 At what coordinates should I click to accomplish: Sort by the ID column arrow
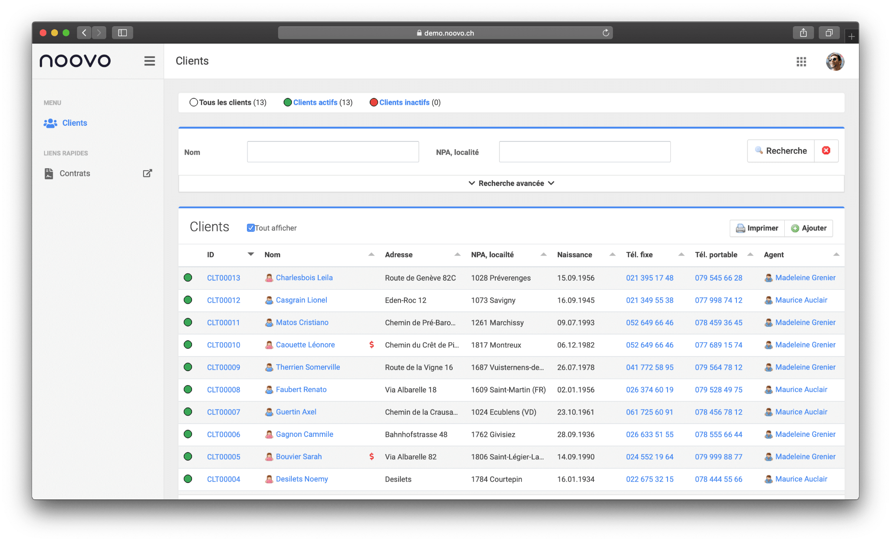[250, 254]
